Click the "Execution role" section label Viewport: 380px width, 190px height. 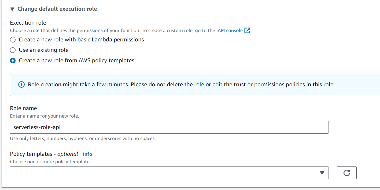28,23
